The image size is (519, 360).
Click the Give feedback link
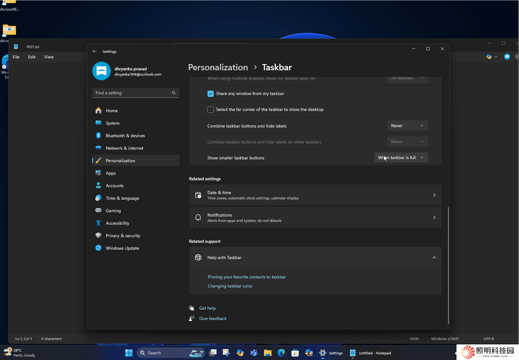coord(213,318)
